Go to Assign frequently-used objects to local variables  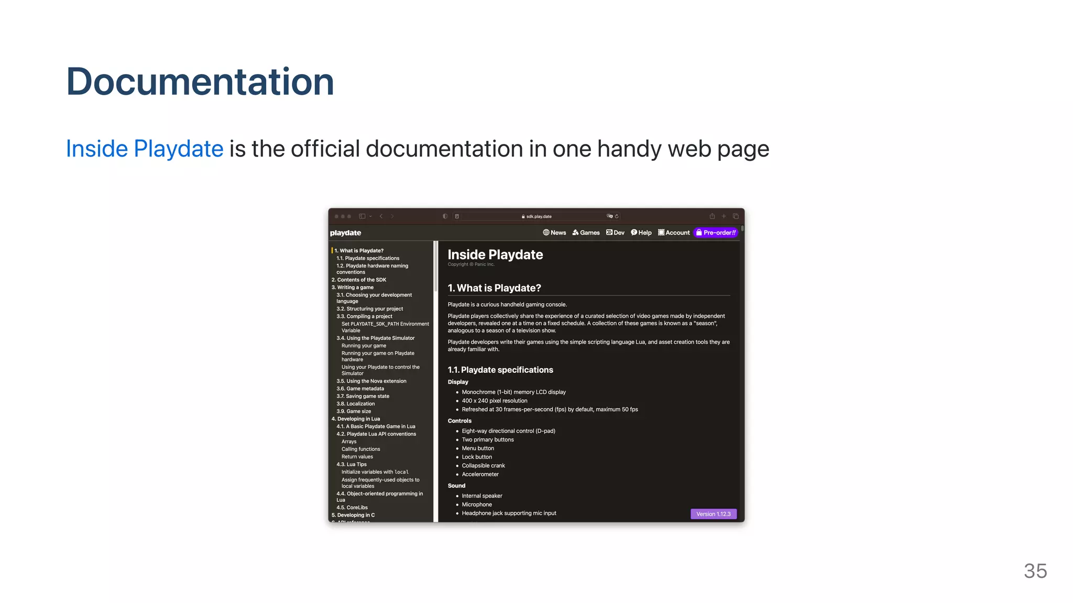click(380, 483)
